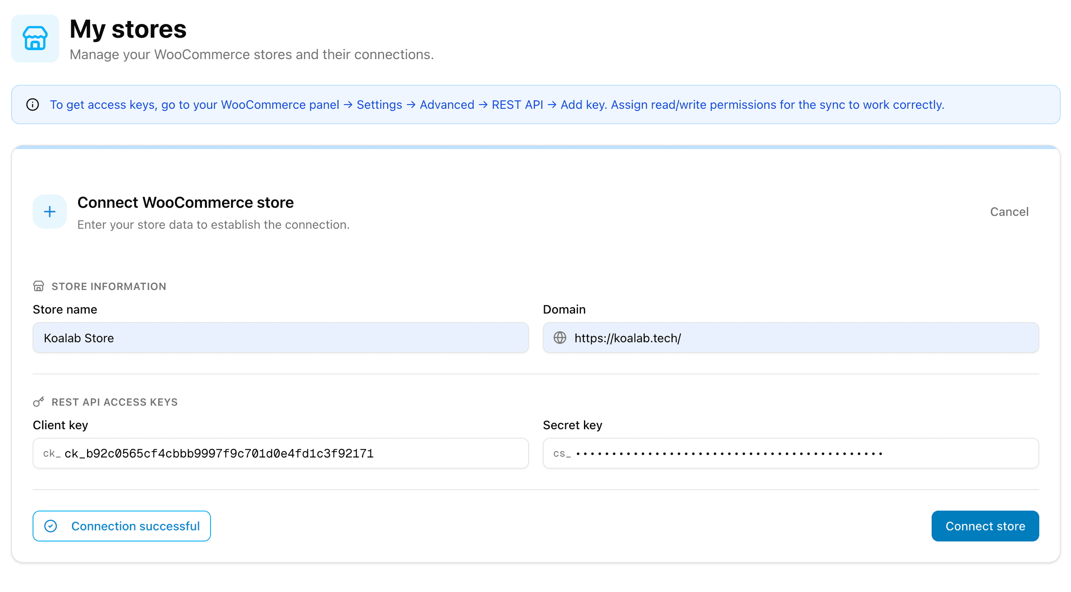This screenshot has width=1071, height=592.
Task: Click the My stores storefront icon
Action: click(35, 39)
